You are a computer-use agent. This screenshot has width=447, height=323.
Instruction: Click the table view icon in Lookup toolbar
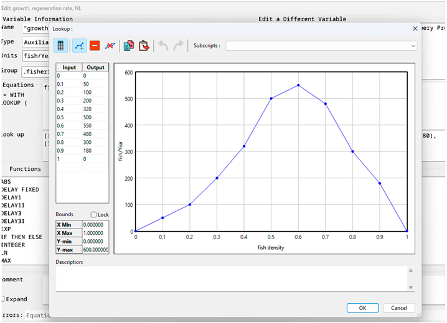coord(60,45)
